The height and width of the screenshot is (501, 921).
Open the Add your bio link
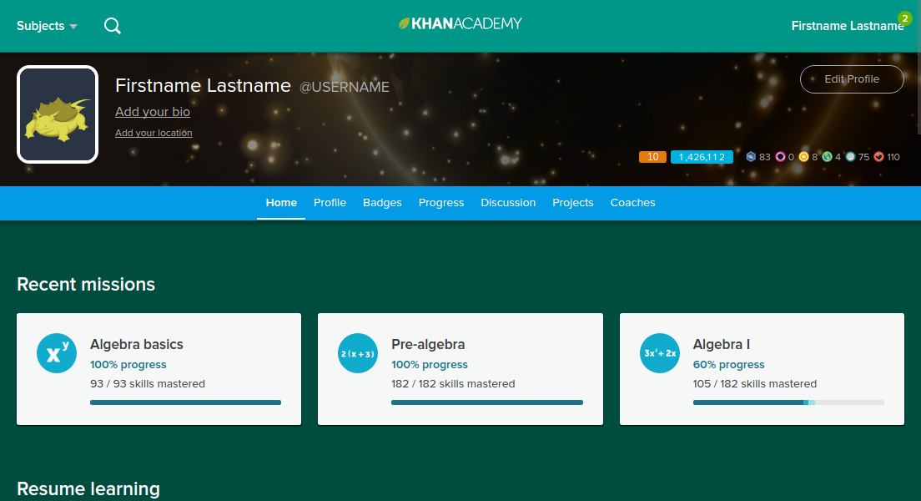[153, 111]
